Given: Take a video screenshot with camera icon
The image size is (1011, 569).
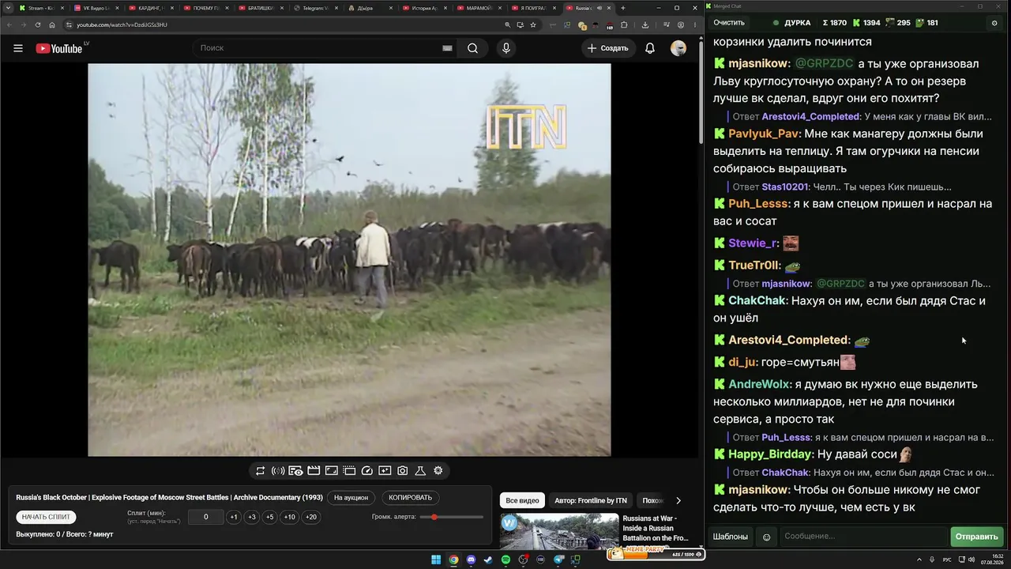Looking at the screenshot, I should pyautogui.click(x=403, y=470).
